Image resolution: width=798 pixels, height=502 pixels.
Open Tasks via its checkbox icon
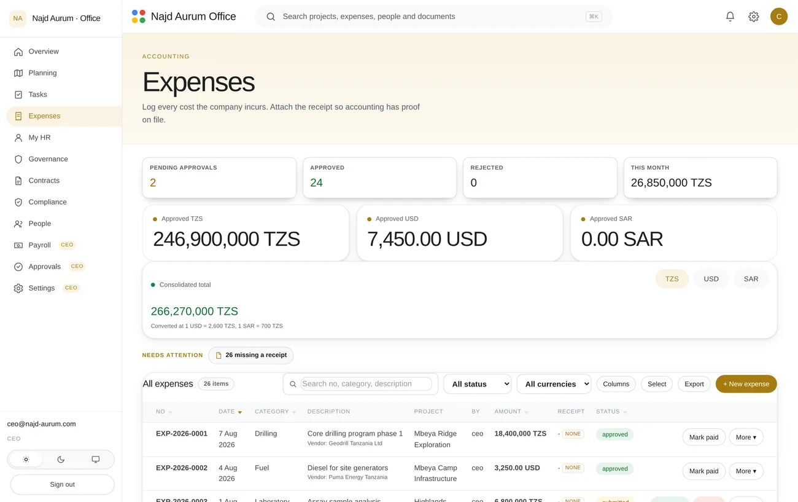(x=18, y=95)
